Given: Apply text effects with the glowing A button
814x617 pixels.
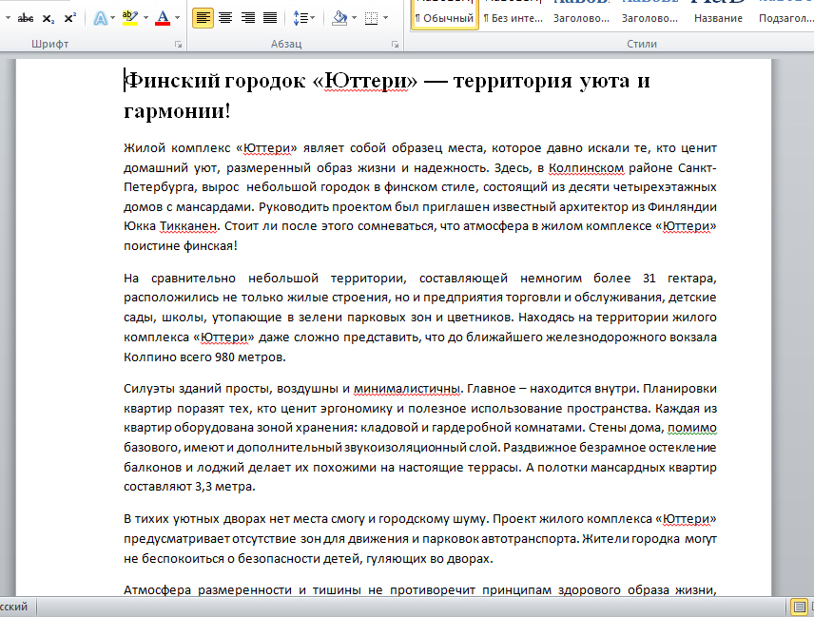Looking at the screenshot, I should 100,18.
